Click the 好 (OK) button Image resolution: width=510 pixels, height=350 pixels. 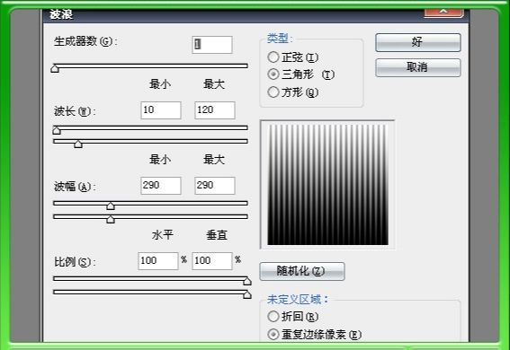[x=418, y=42]
